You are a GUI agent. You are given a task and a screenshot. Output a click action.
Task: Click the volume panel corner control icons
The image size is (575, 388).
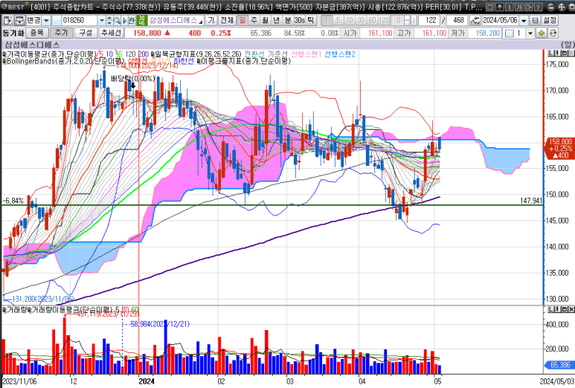click(561, 310)
